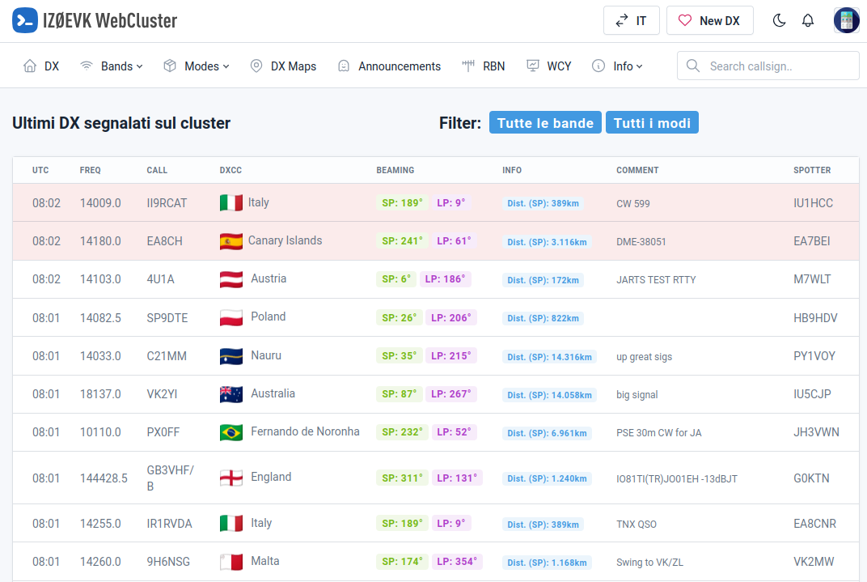
Task: Select callsign 4U1A
Action: [160, 279]
